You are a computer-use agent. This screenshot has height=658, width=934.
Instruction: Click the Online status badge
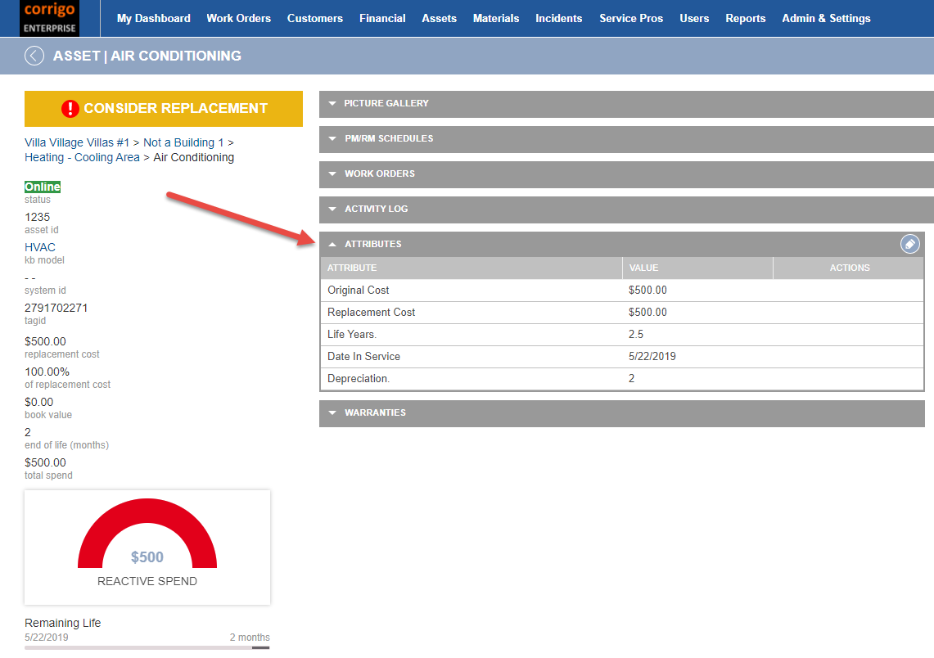43,187
